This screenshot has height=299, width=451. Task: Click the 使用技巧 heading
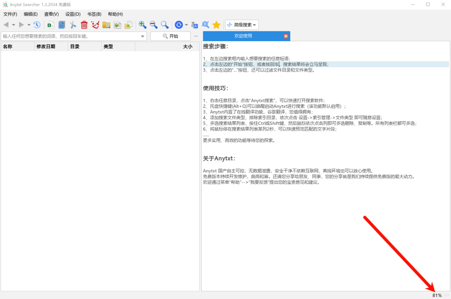click(x=215, y=88)
